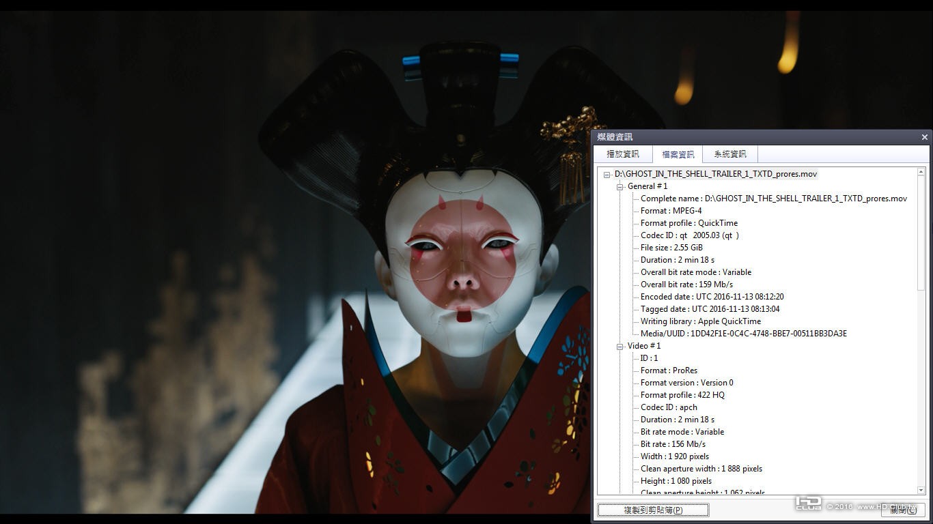This screenshot has height=524, width=933.
Task: Select the Complete name row
Action: [x=774, y=199]
